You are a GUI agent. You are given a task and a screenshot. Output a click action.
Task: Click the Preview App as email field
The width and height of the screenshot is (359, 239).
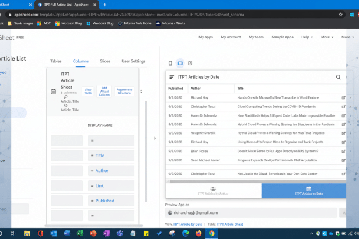click(x=251, y=213)
